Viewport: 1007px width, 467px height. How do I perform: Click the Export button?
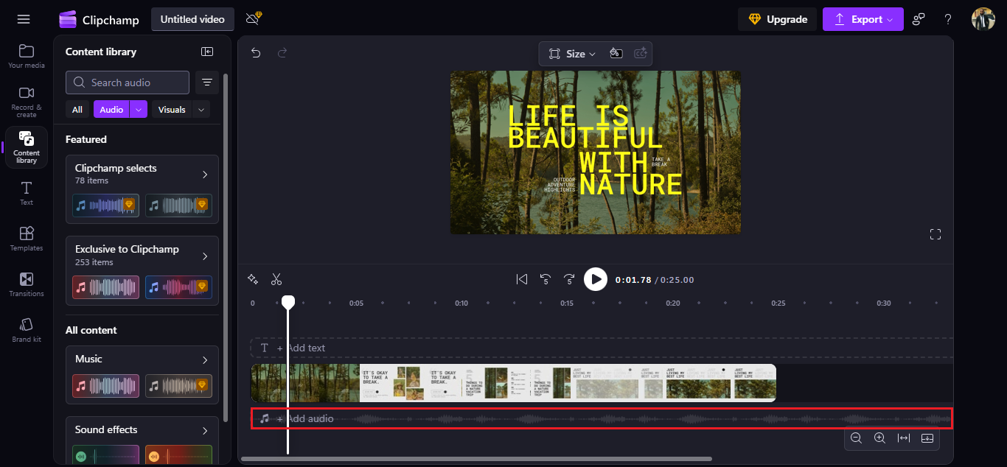click(x=863, y=19)
